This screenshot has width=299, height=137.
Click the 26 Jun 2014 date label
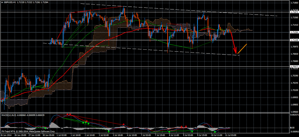click(x=7, y=135)
